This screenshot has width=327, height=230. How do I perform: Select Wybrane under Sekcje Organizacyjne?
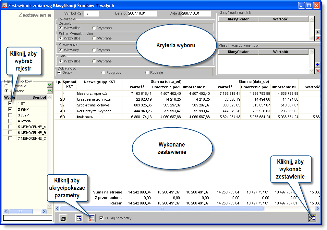tap(94, 38)
